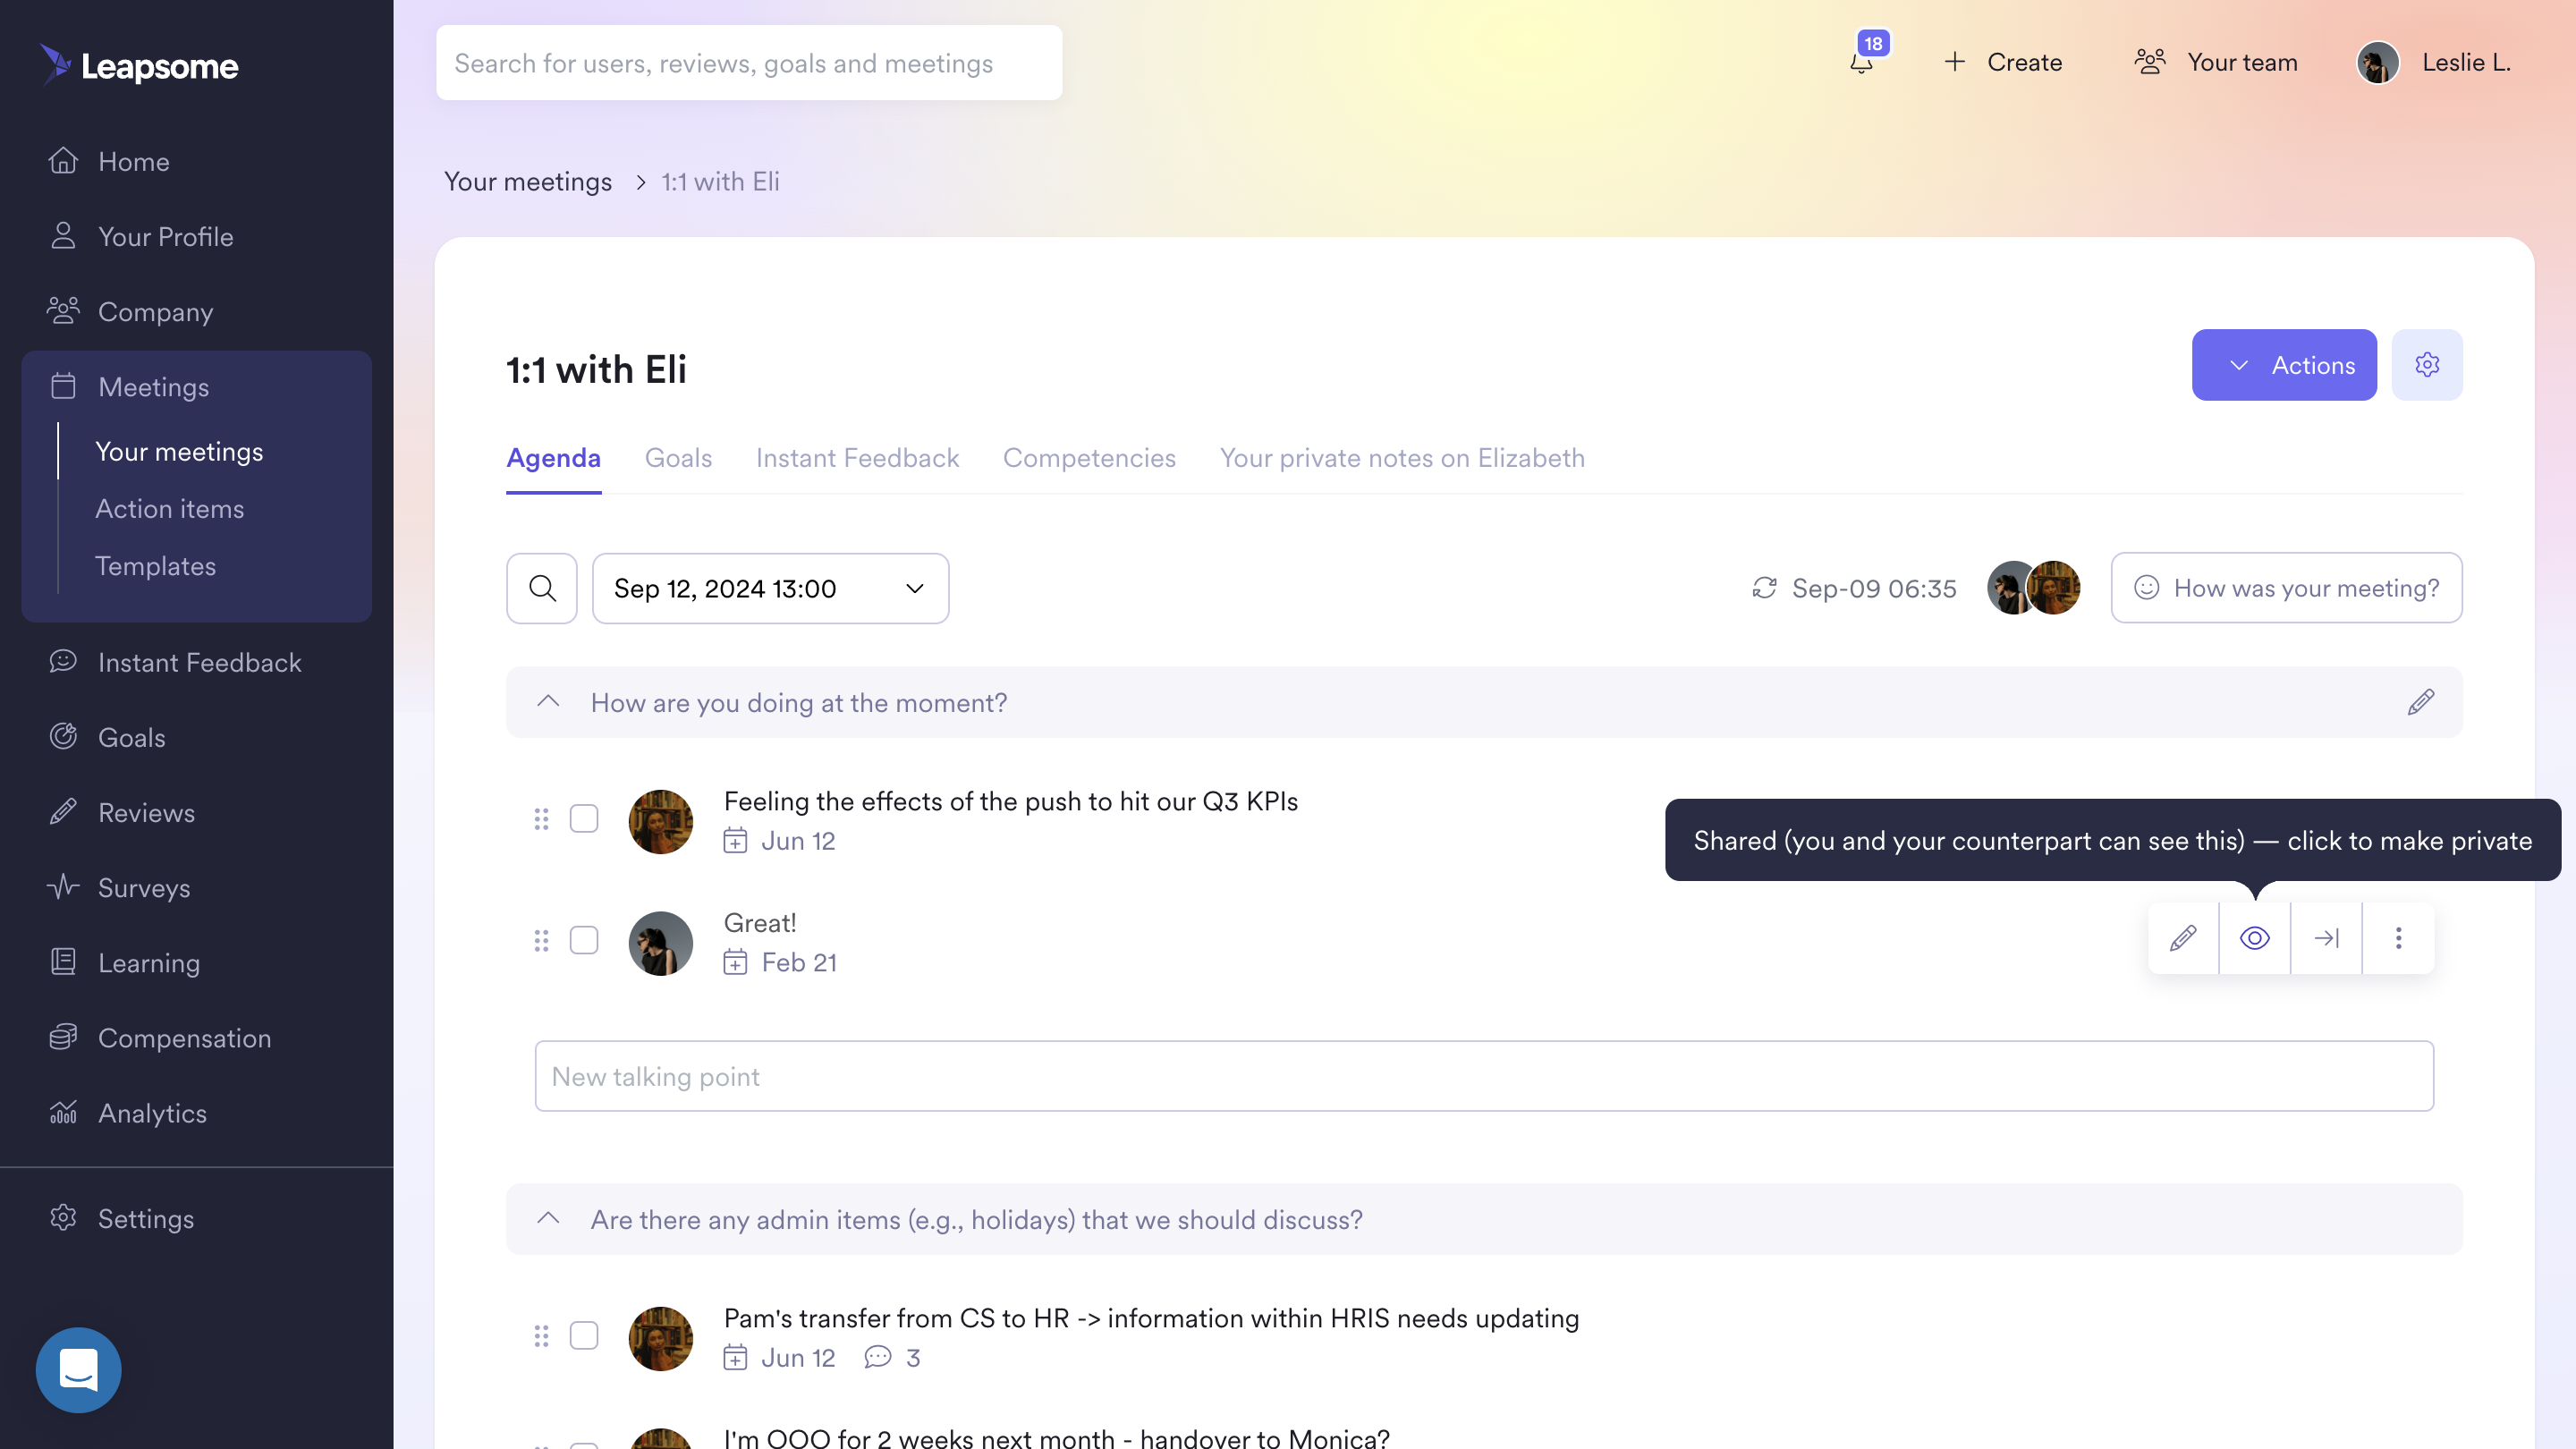Open more options for Great! item
The width and height of the screenshot is (2576, 1449).
coord(2398,938)
